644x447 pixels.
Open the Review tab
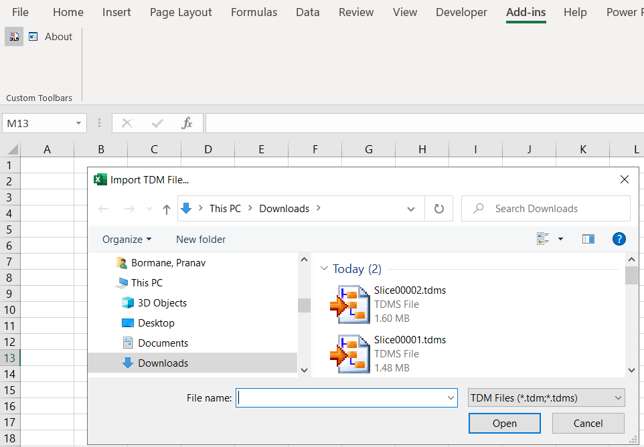tap(356, 12)
